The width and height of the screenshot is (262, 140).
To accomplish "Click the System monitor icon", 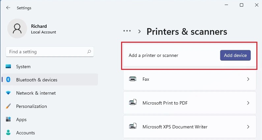I will pos(9,67).
